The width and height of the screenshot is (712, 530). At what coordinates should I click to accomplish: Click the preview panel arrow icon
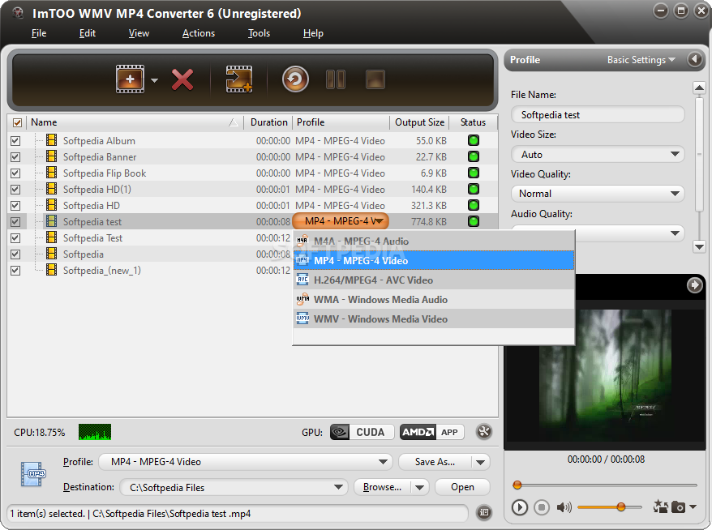pos(694,285)
